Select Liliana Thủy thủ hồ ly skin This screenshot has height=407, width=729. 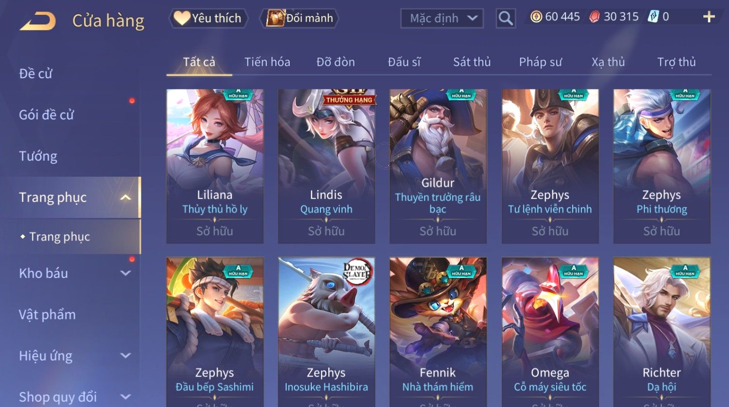[x=215, y=166]
